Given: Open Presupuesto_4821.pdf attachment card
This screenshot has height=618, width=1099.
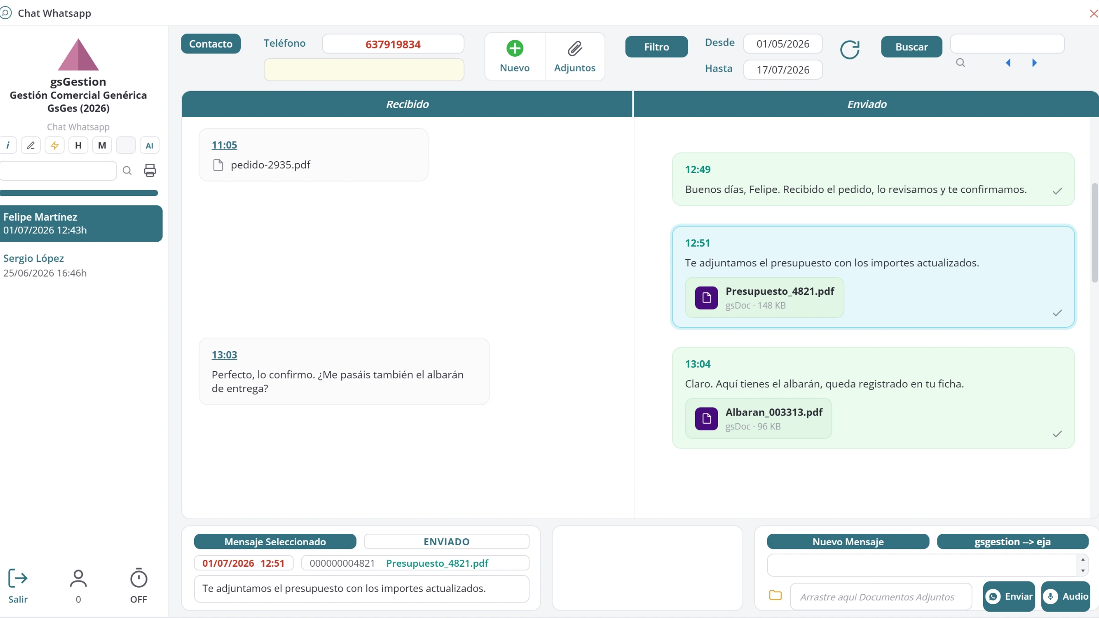Looking at the screenshot, I should click(764, 298).
